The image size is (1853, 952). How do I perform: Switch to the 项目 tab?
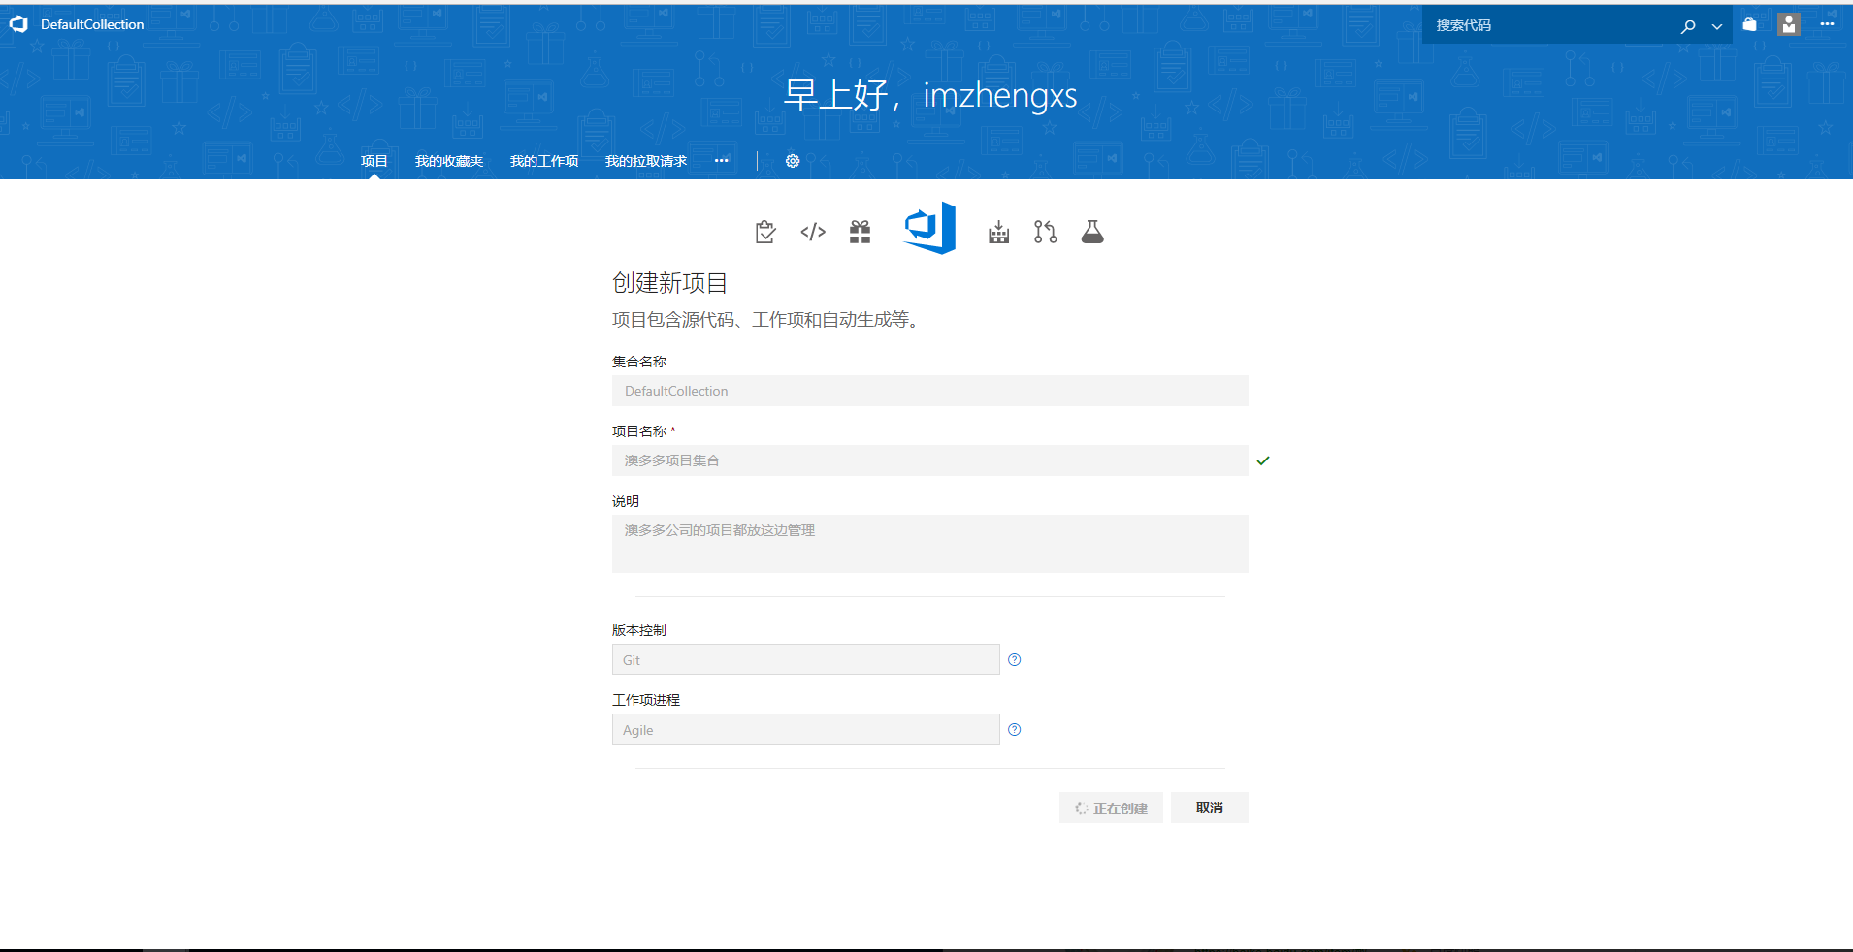click(x=374, y=161)
